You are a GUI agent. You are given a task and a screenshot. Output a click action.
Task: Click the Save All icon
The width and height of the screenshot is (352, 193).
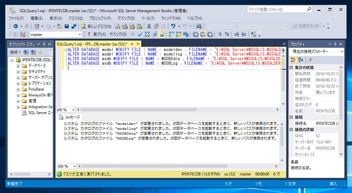74,26
